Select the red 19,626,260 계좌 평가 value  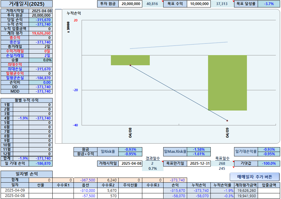coord(41,33)
